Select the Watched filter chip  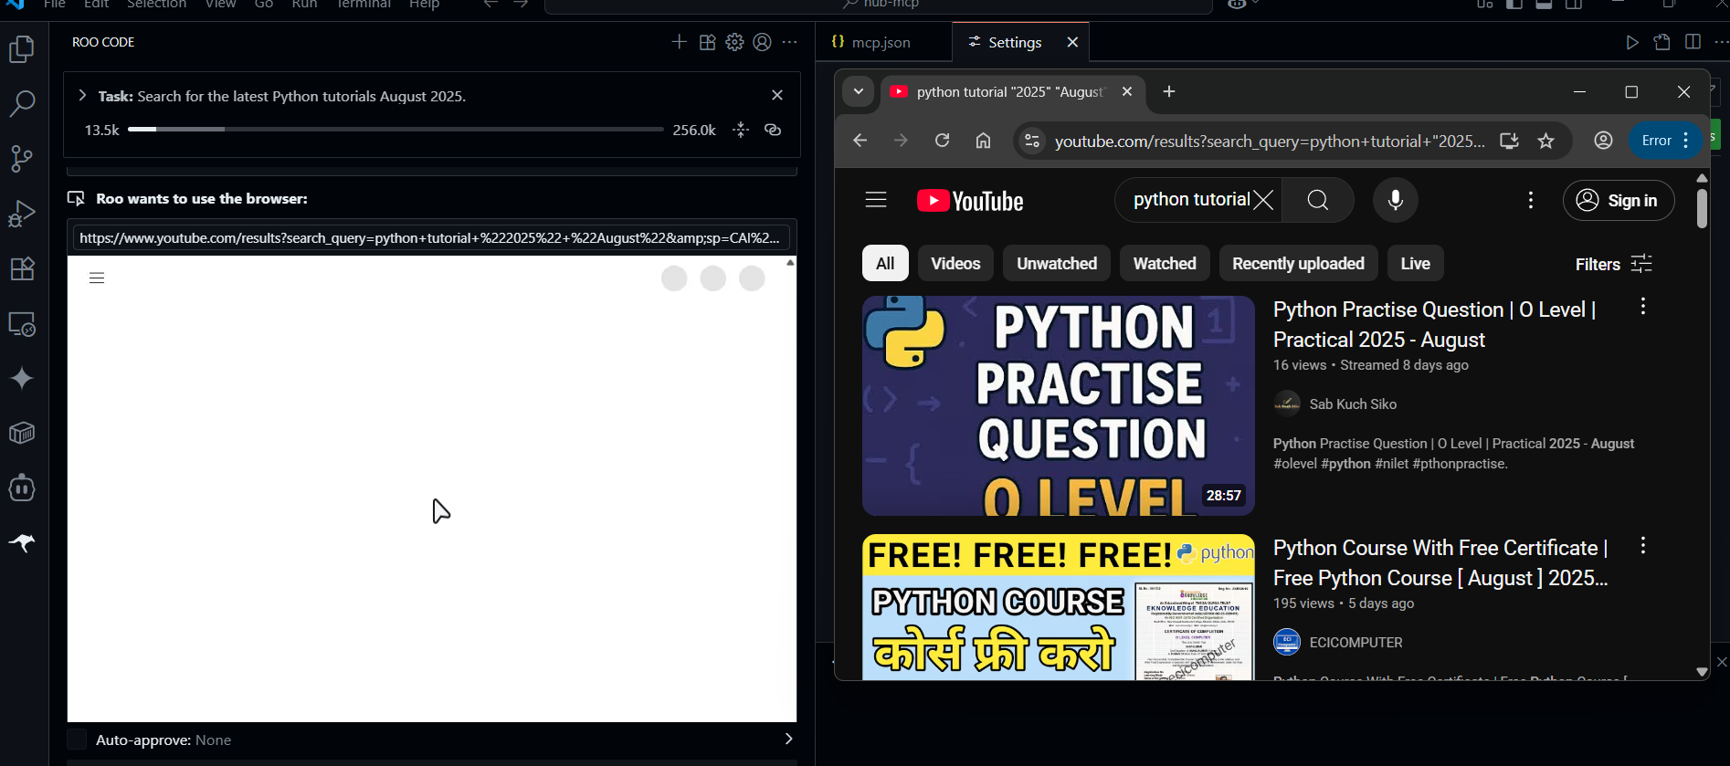tap(1165, 264)
